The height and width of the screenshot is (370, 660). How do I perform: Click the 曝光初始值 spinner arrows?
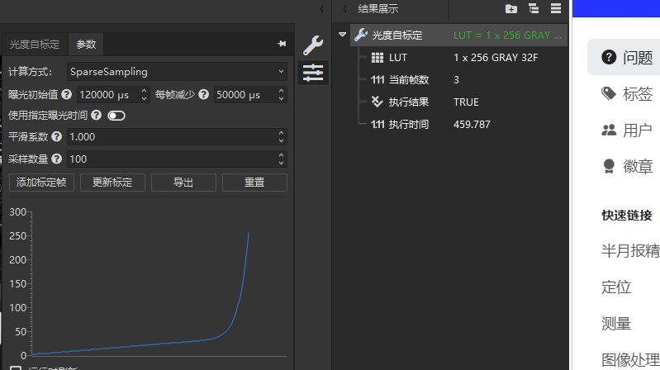(x=145, y=95)
